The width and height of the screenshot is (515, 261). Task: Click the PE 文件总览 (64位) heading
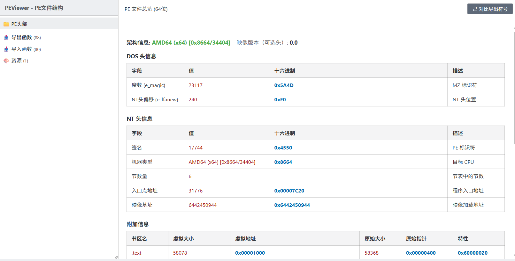146,9
